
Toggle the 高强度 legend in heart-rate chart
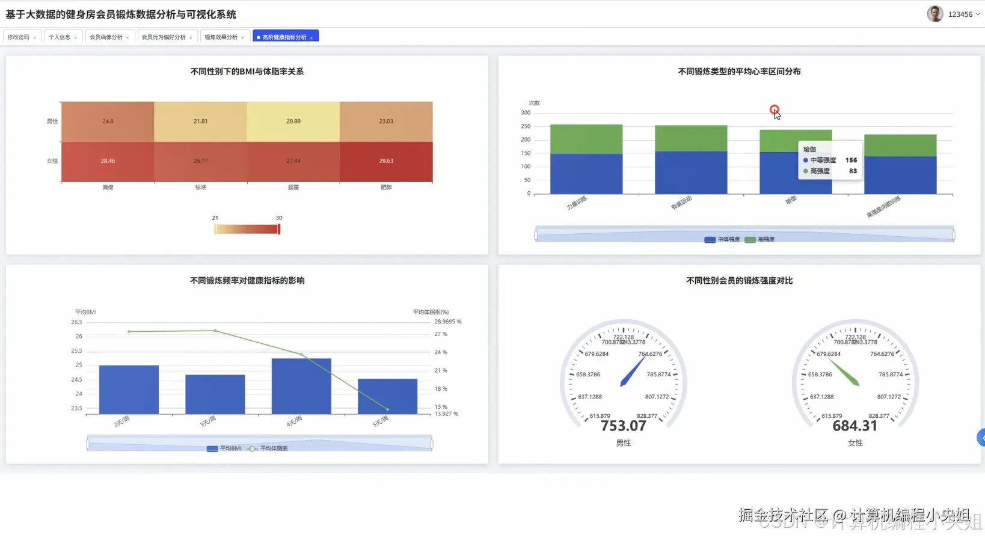coord(760,239)
